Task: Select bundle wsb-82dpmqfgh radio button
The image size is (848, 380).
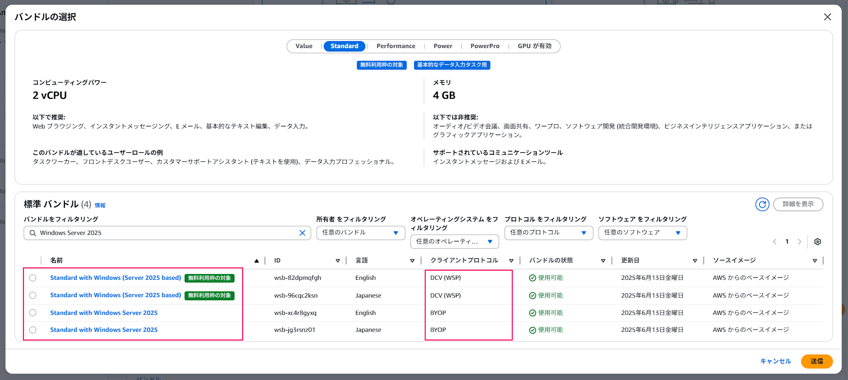Action: pos(33,278)
